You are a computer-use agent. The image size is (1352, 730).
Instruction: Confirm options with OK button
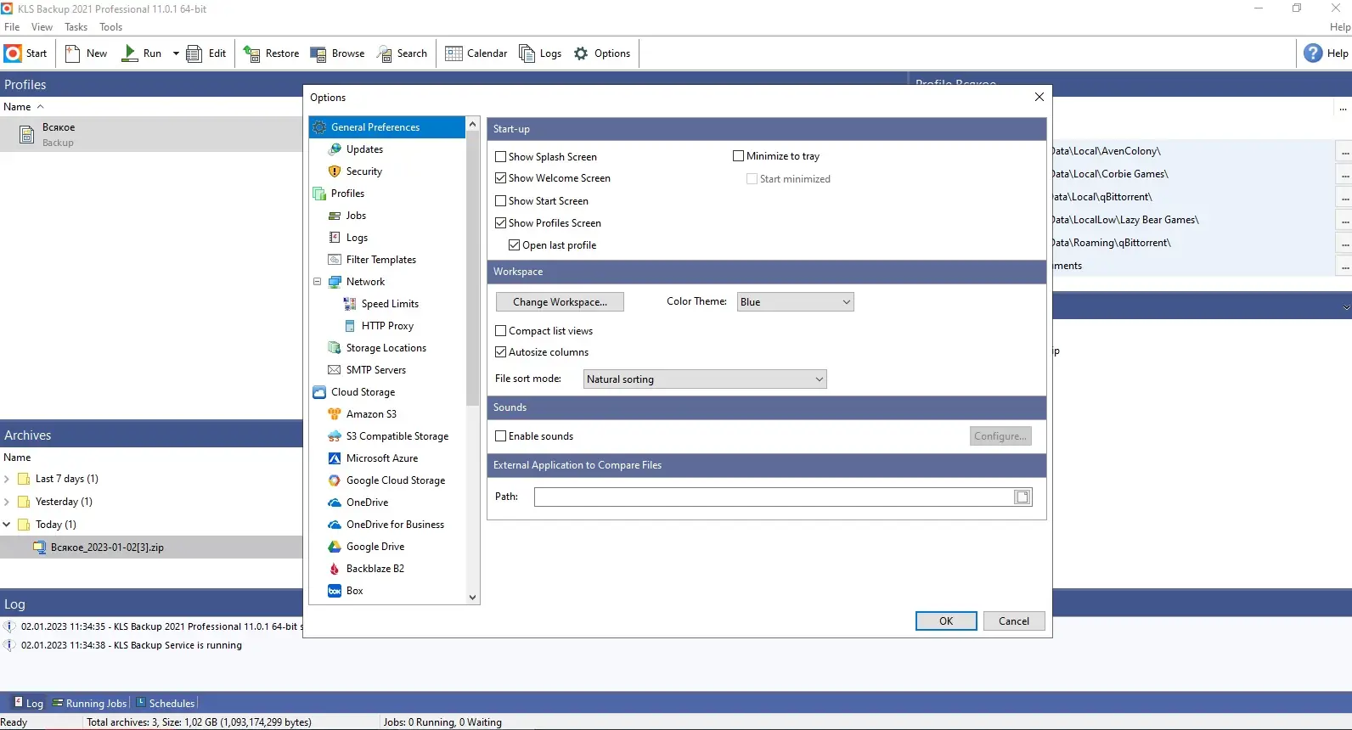point(946,621)
